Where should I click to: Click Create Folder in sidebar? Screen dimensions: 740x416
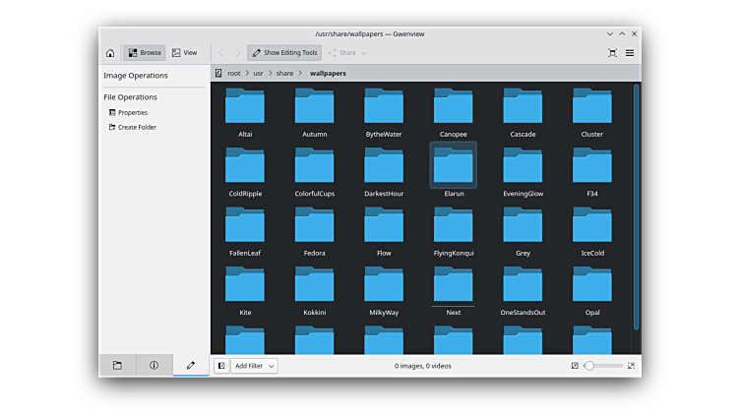[136, 127]
